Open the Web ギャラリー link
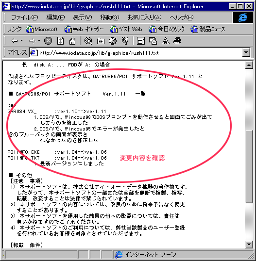Screen dimensions: 256x261 point(84,29)
